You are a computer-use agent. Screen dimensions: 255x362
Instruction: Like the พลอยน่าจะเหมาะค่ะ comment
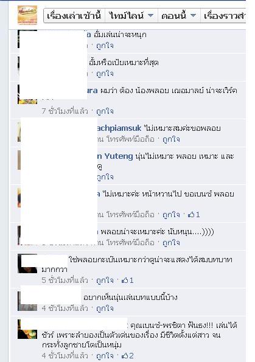(171, 243)
